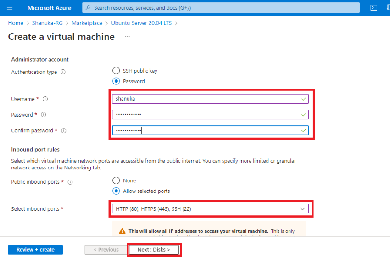
Task: Select Password authentication type
Action: click(116, 81)
